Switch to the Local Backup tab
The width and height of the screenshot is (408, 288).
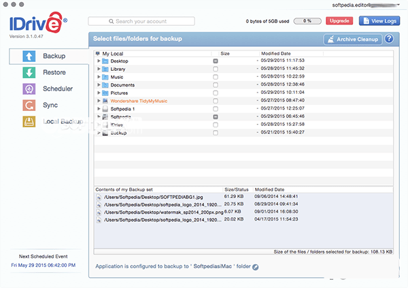(49, 122)
